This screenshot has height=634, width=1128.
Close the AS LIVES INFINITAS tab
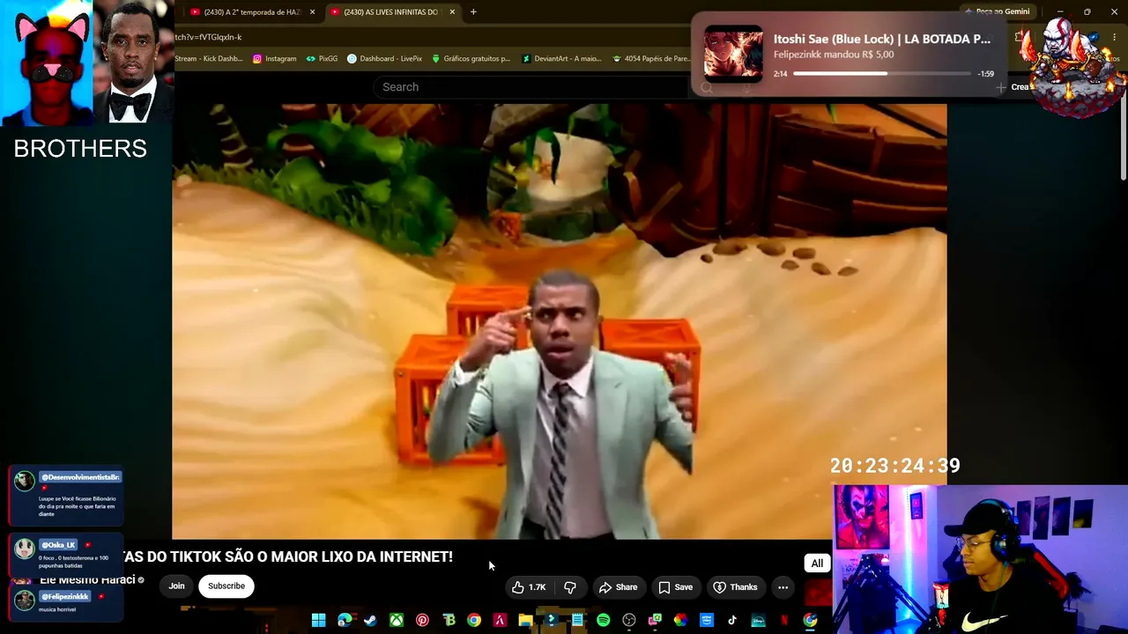click(x=452, y=12)
